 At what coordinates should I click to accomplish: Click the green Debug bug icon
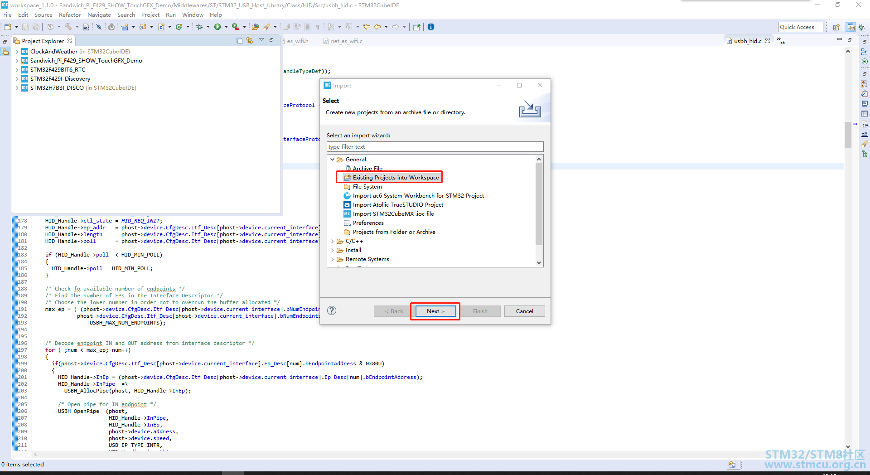click(x=199, y=27)
